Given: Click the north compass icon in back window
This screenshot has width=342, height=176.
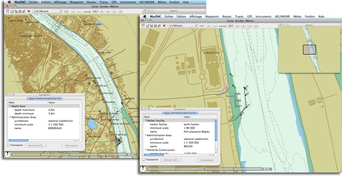Looking at the screenshot, I should click(8, 154).
